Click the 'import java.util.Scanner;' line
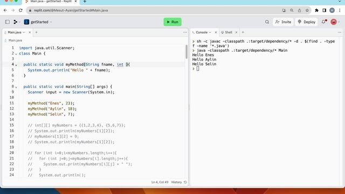 coord(47,48)
